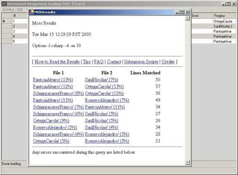The height and width of the screenshot is (175, 238).
Task: Visit the Submission Scripts link
Action: (141, 62)
